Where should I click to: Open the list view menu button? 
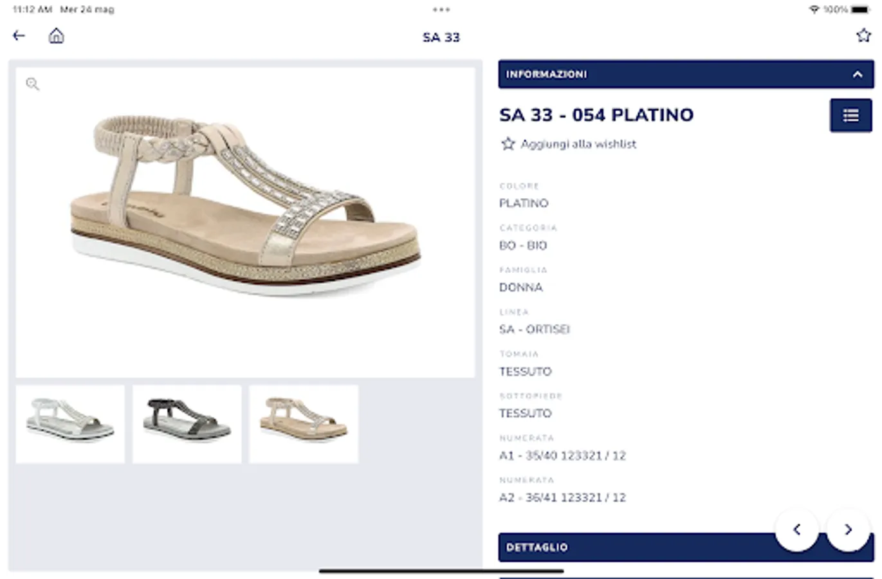[x=850, y=116]
